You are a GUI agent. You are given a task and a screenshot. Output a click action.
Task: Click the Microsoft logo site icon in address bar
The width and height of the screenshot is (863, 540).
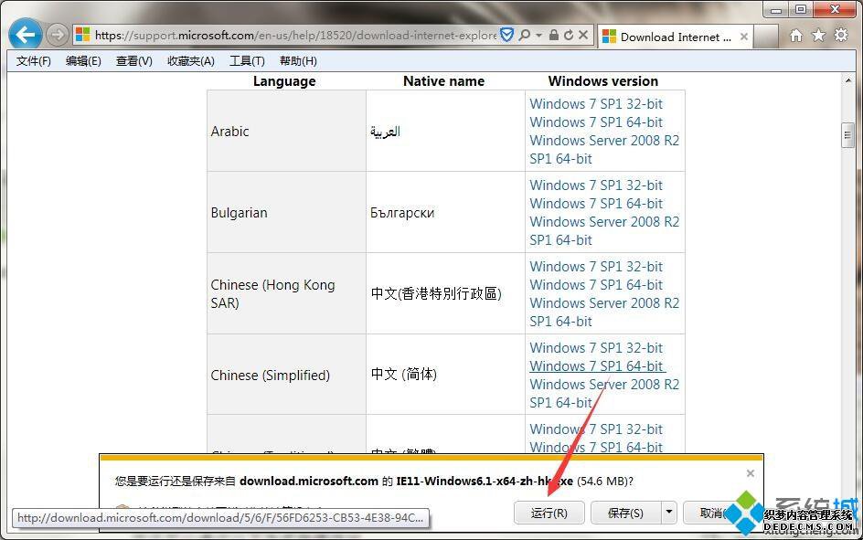(83, 35)
